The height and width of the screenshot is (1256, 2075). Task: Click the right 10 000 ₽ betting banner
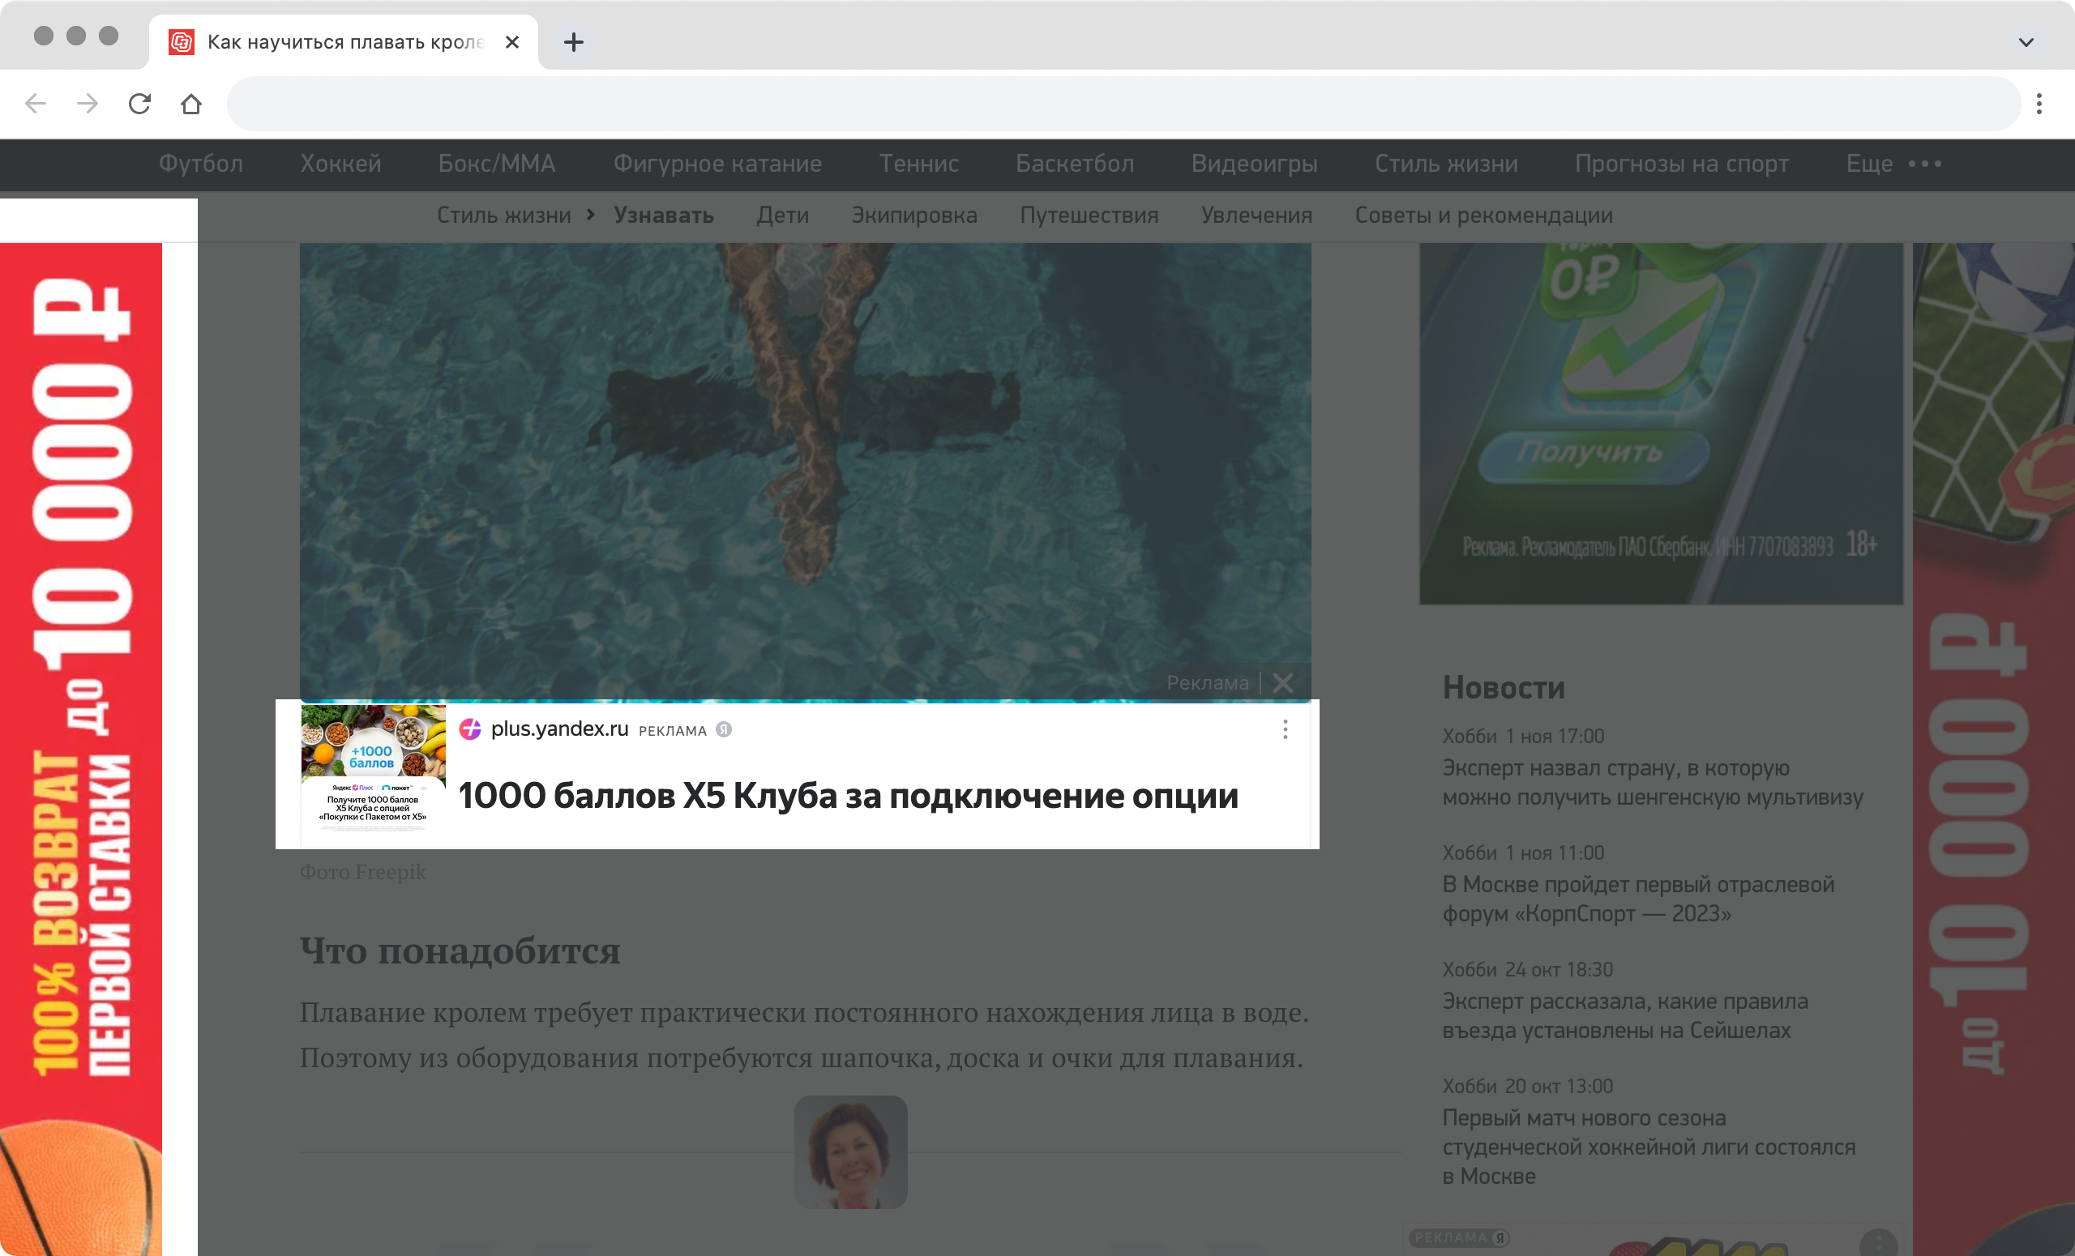[1993, 750]
